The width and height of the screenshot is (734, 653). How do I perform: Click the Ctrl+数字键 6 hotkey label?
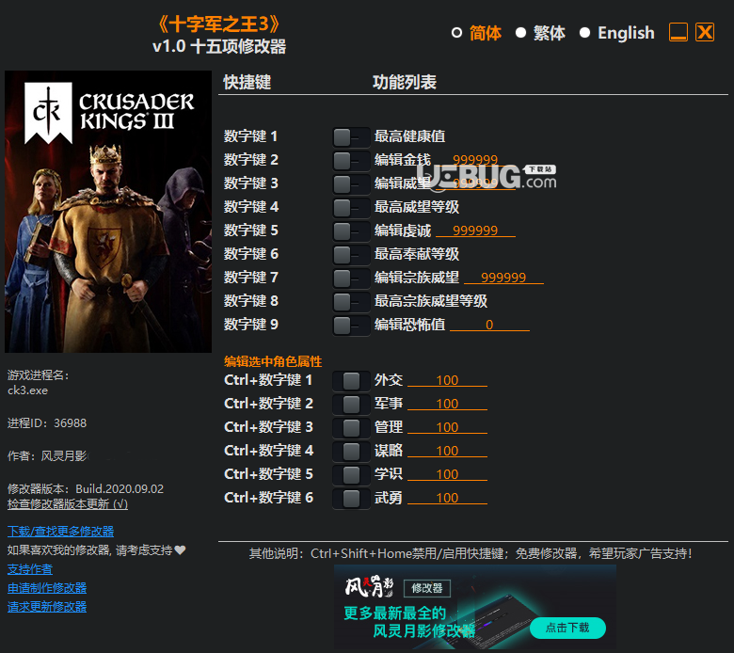coord(268,497)
